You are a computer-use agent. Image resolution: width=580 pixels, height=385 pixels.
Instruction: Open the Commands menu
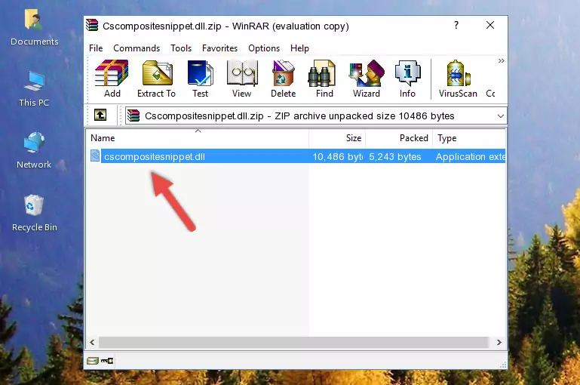(137, 48)
